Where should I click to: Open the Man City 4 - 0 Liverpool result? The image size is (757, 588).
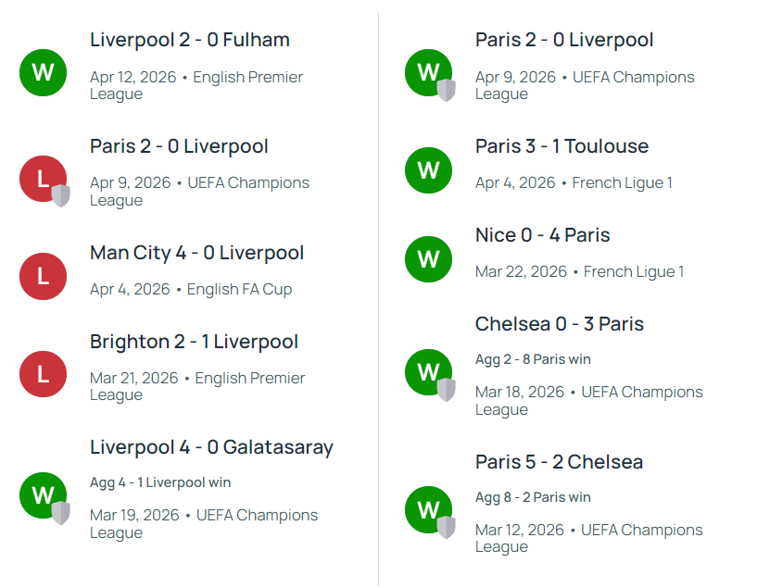pyautogui.click(x=196, y=253)
